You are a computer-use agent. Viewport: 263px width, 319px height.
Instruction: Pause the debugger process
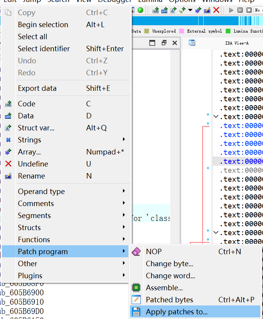[x=240, y=10]
